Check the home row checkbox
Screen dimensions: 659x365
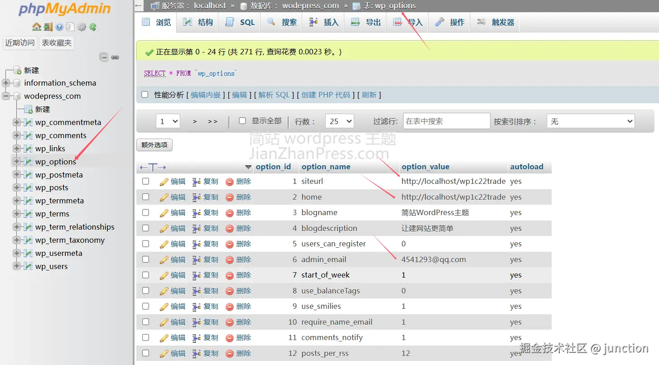145,197
